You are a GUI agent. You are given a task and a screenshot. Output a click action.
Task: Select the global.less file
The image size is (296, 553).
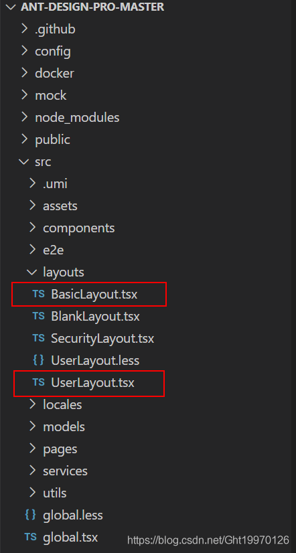pos(73,516)
